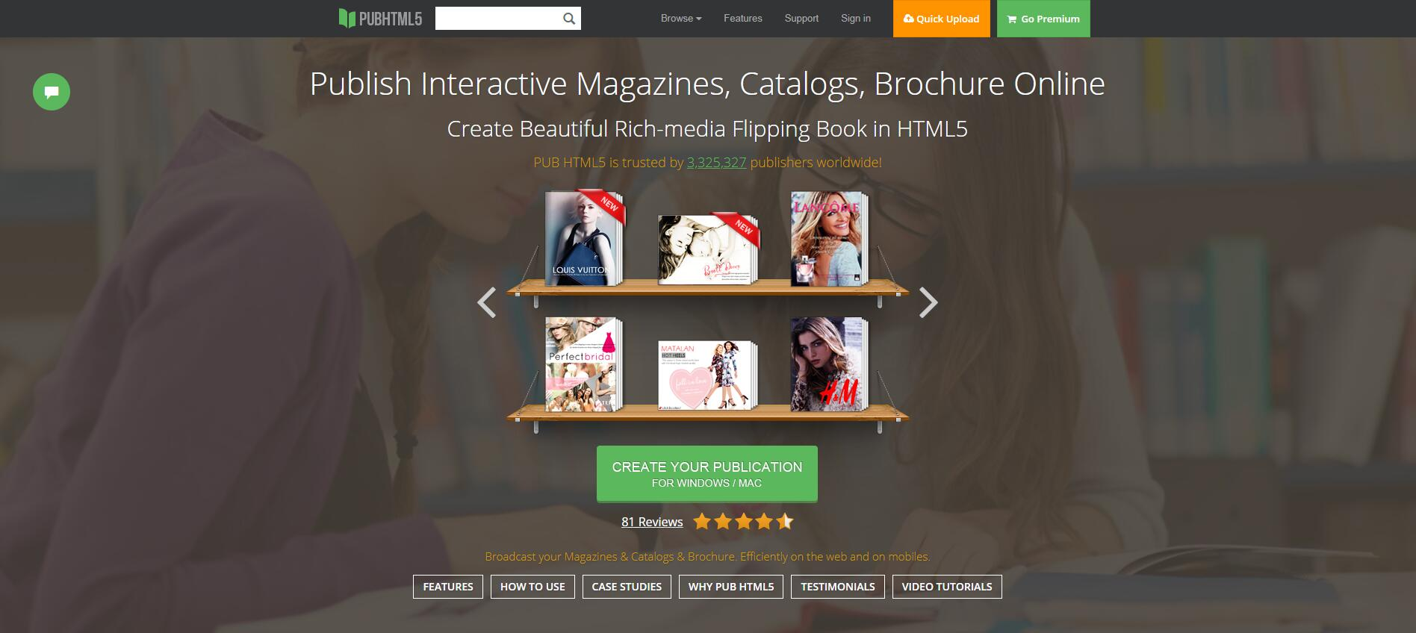1416x633 pixels.
Task: Open the Browse dropdown menu
Action: [681, 19]
